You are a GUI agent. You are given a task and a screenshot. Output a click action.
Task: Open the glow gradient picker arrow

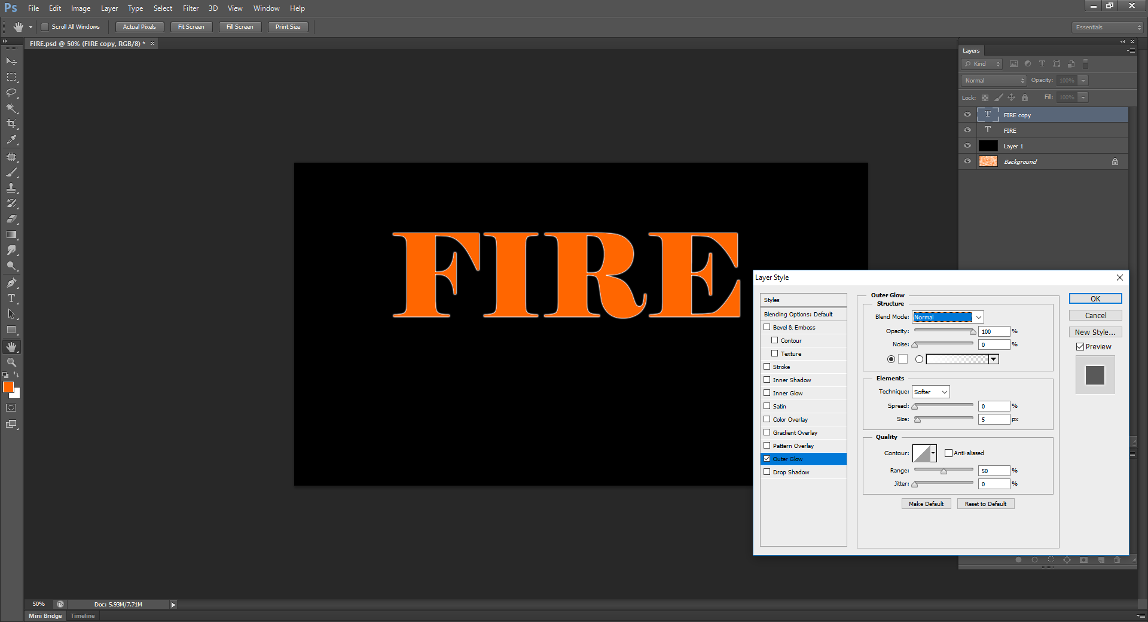pyautogui.click(x=994, y=359)
